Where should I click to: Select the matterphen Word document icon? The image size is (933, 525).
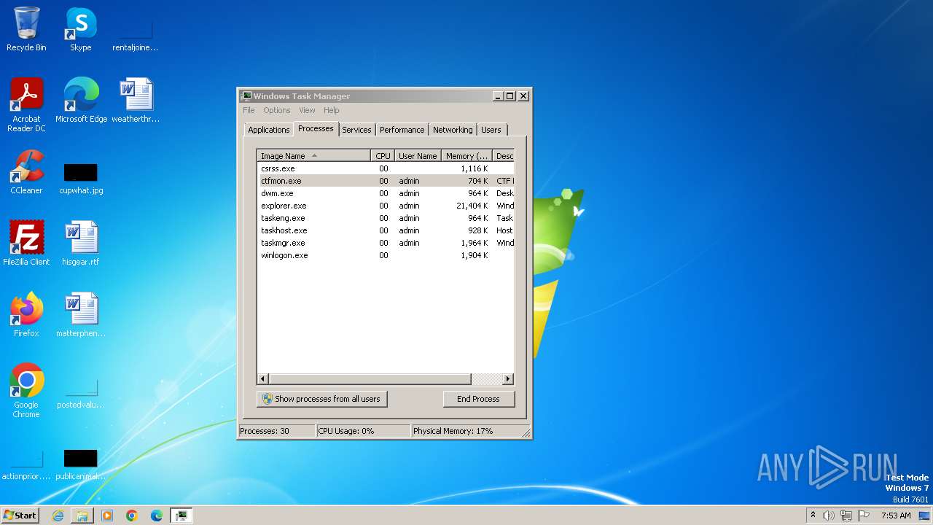click(x=81, y=315)
